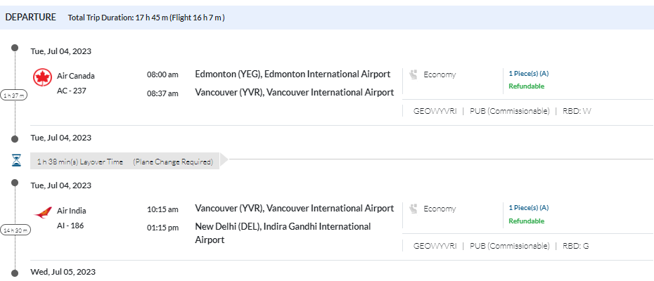Click Refundable on the AI-186 flight
Screen dimensions: 654x281
[x=526, y=221]
